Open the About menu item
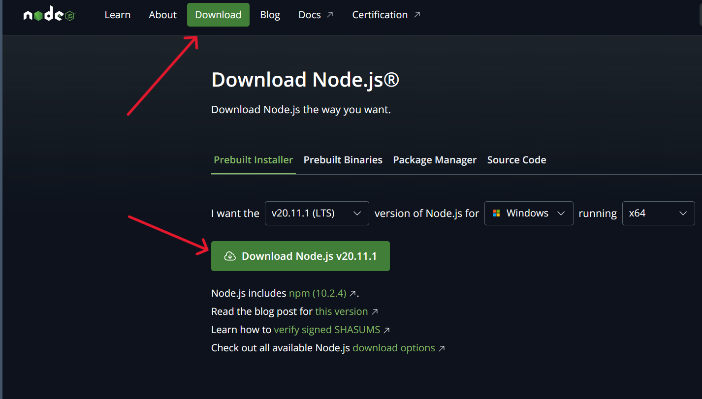702x399 pixels. coord(162,15)
